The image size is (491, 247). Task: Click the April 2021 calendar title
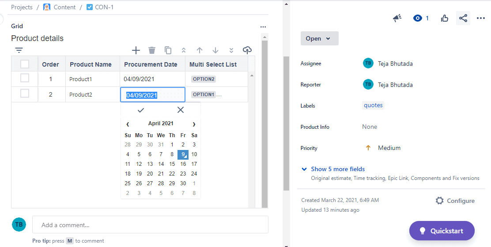pyautogui.click(x=161, y=123)
